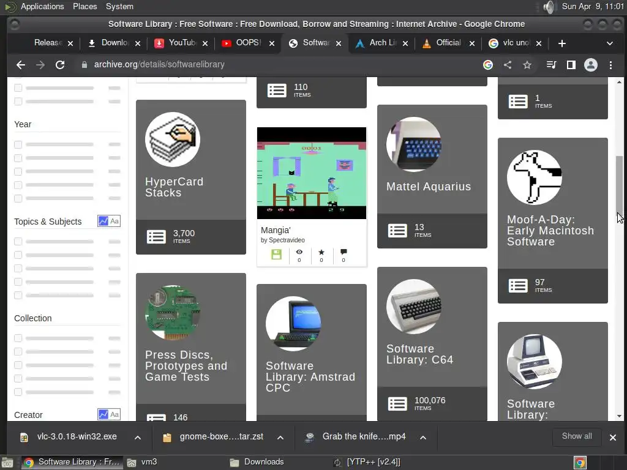Open the Applications menu
Screen dimensions: 627x470
pos(42,6)
